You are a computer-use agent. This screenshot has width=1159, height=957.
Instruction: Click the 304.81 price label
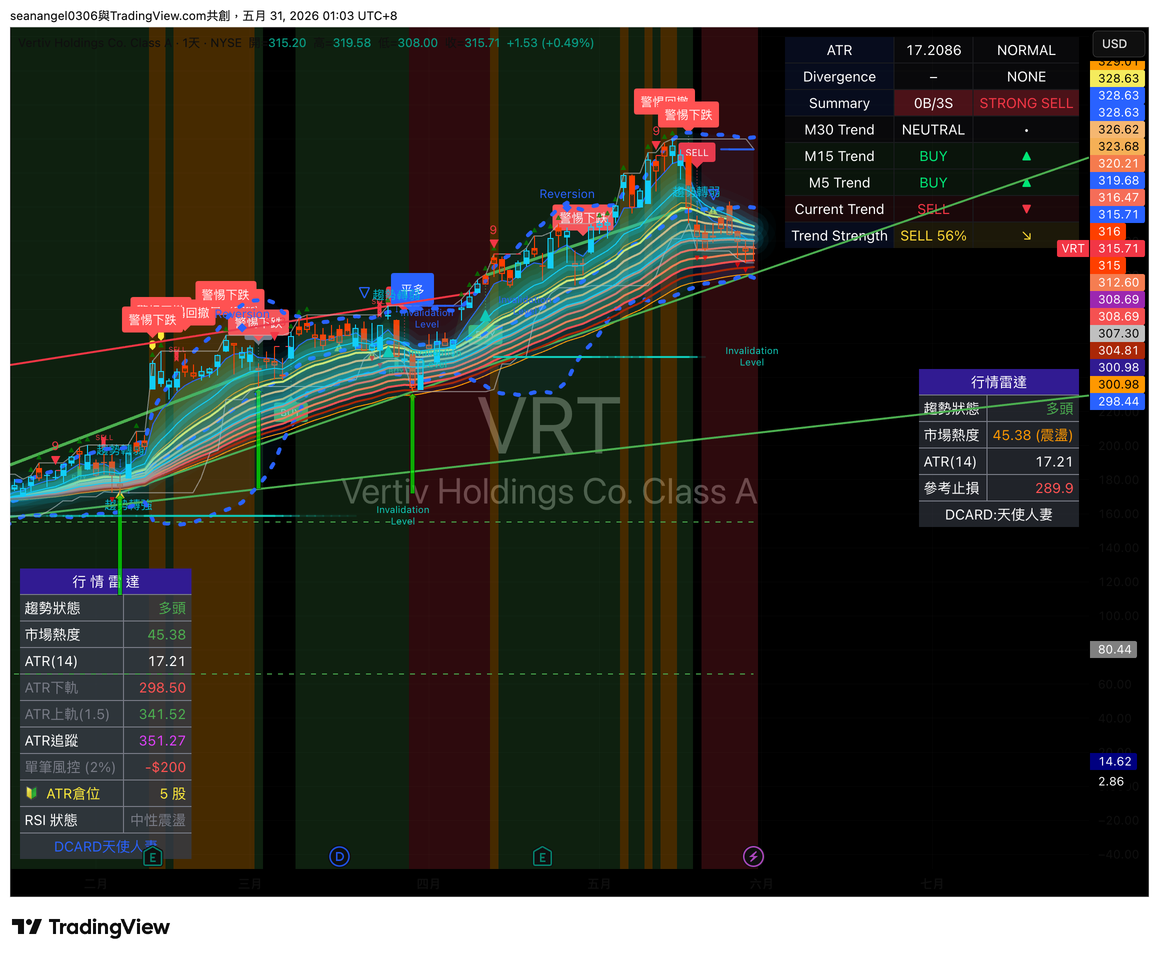(1117, 350)
